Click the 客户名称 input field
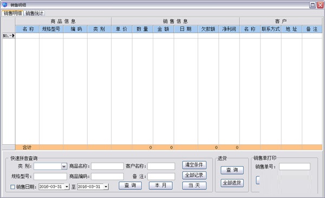 click(x=161, y=166)
